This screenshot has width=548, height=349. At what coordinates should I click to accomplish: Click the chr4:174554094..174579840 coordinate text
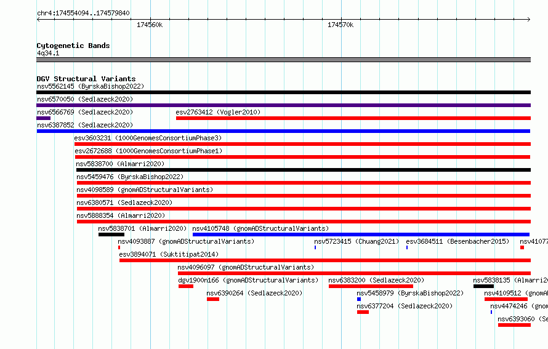83,13
